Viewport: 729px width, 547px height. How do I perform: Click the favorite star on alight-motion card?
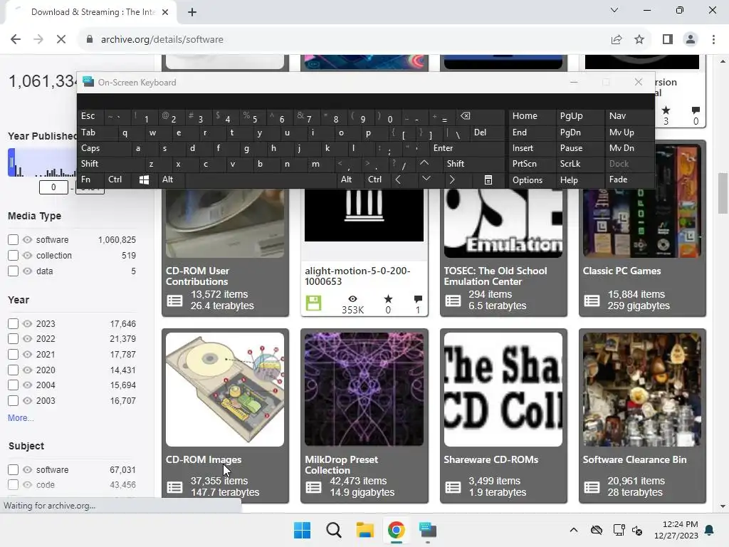tap(388, 298)
